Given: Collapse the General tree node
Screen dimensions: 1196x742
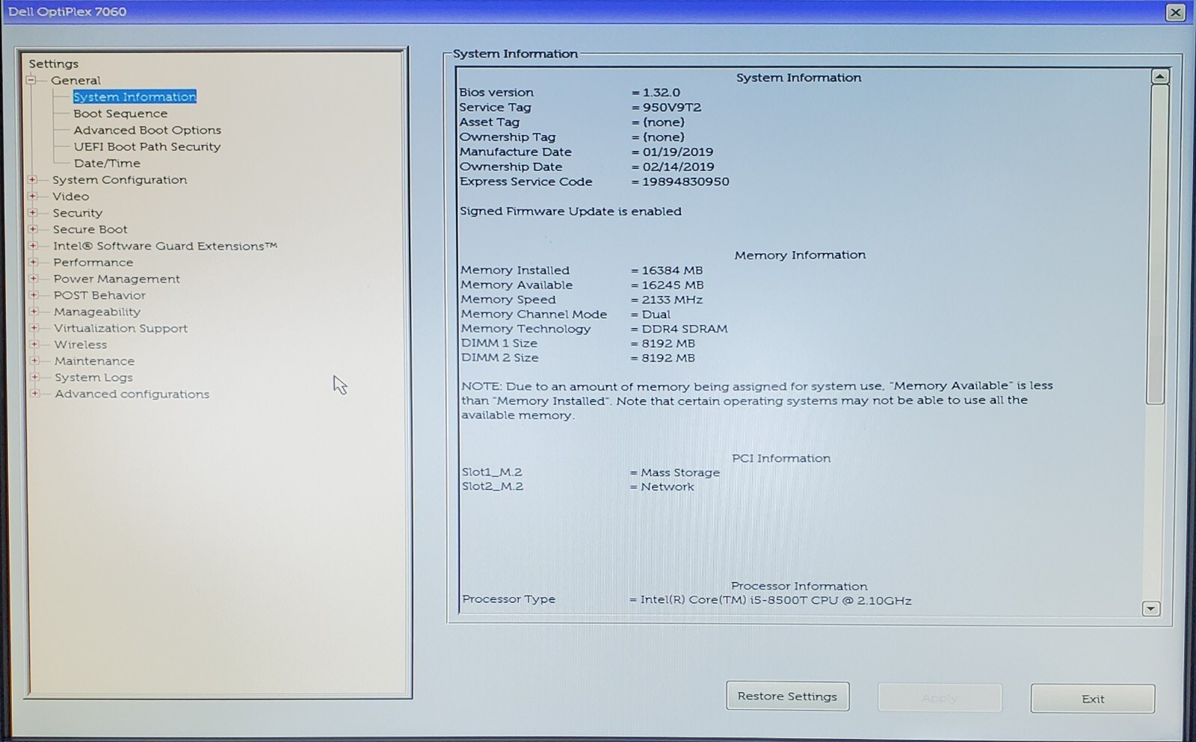Looking at the screenshot, I should click(31, 80).
